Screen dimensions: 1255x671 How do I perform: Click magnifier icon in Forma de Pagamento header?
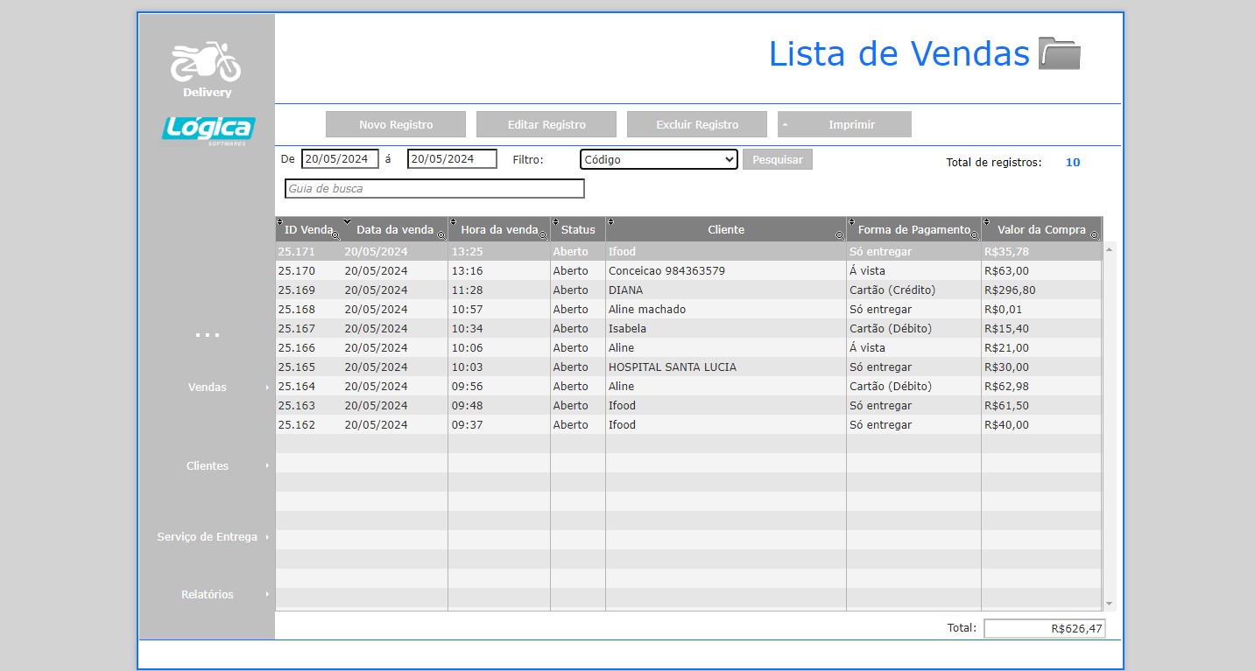974,235
